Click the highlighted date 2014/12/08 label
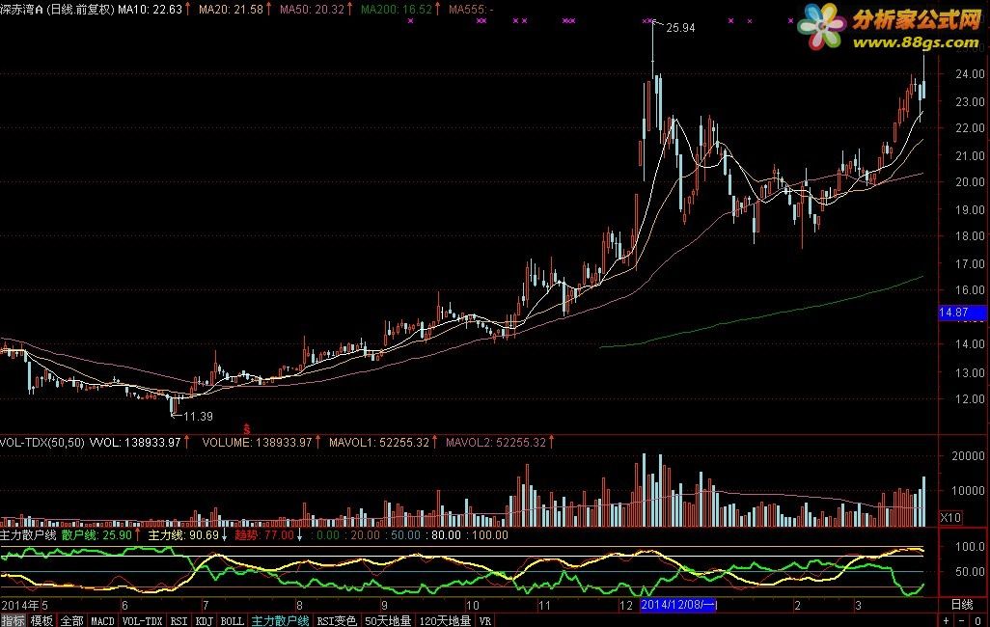 pos(678,605)
